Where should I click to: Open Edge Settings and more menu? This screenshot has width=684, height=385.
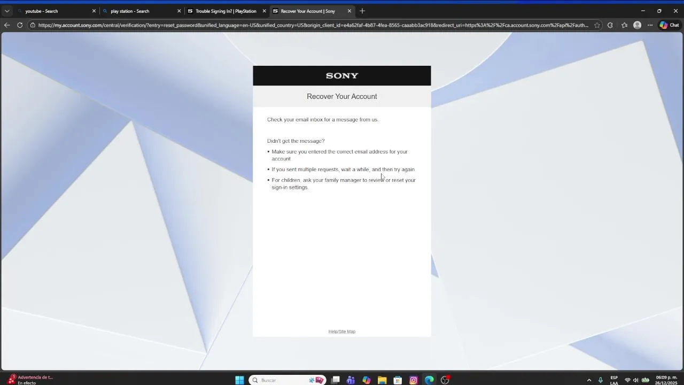[650, 25]
